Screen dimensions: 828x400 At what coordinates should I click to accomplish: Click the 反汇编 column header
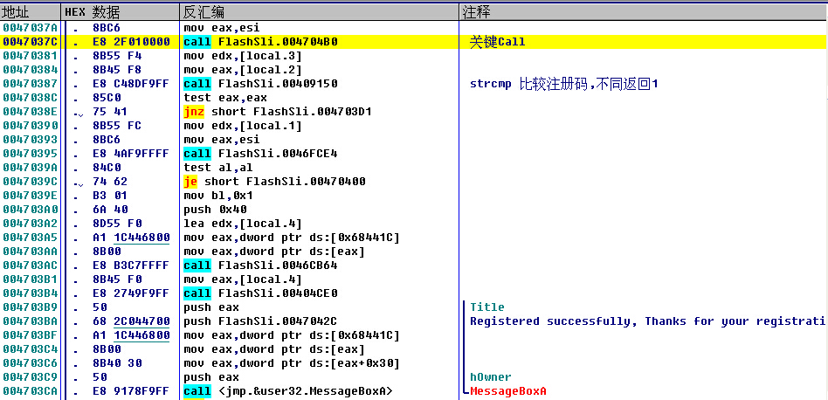tap(203, 12)
